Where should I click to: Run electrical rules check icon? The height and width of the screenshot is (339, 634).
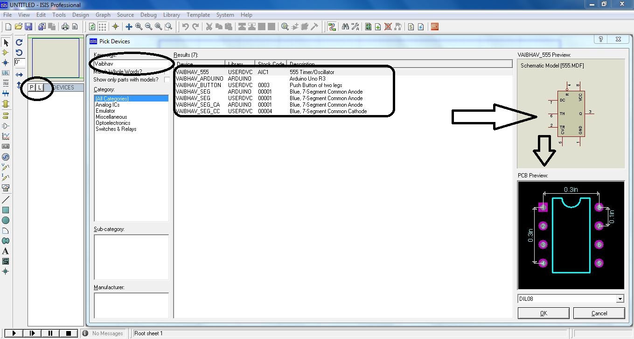pos(421,27)
